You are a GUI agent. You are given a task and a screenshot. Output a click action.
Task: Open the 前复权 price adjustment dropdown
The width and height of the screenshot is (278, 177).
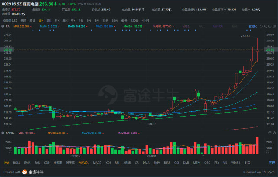click(252, 26)
